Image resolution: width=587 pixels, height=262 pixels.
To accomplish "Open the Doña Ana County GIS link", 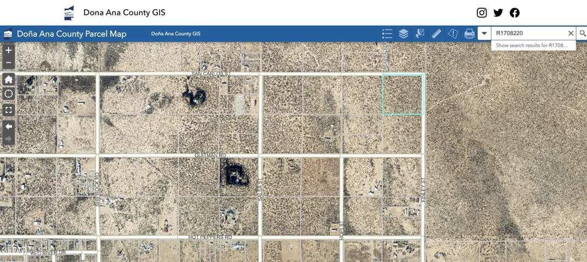I will point(176,34).
